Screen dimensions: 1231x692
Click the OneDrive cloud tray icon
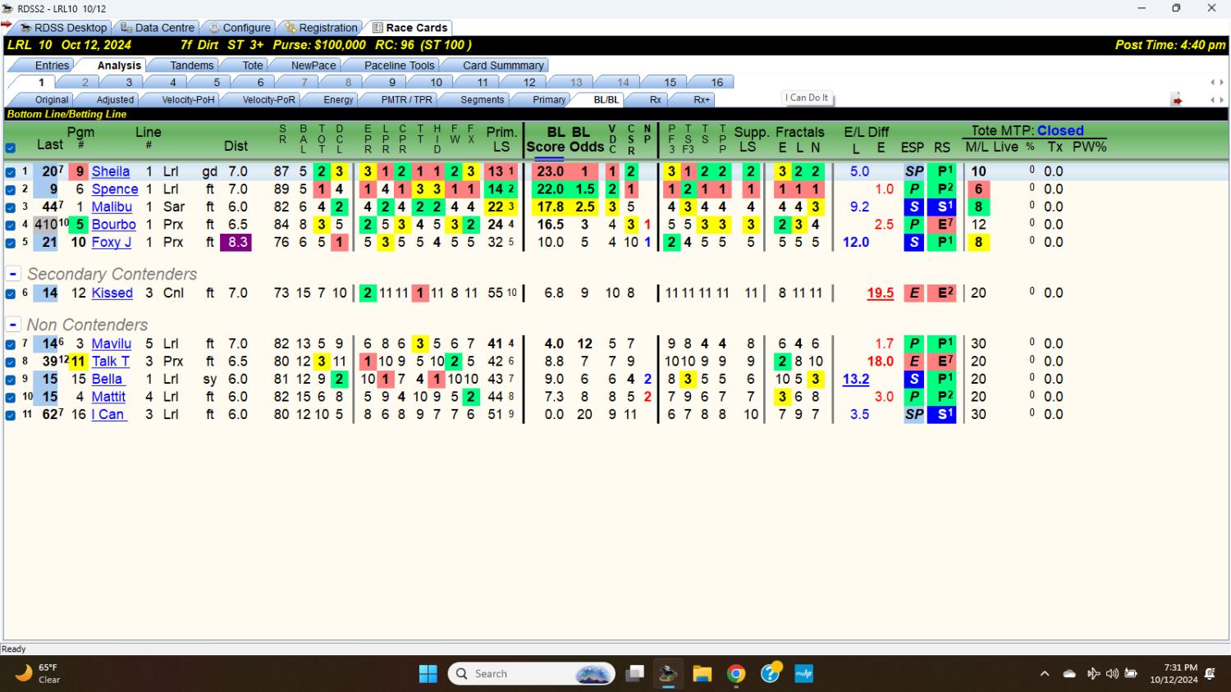click(x=1069, y=674)
